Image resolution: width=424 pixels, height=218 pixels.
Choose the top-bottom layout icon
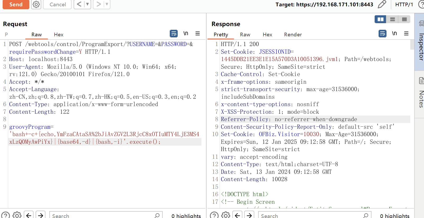point(393,19)
